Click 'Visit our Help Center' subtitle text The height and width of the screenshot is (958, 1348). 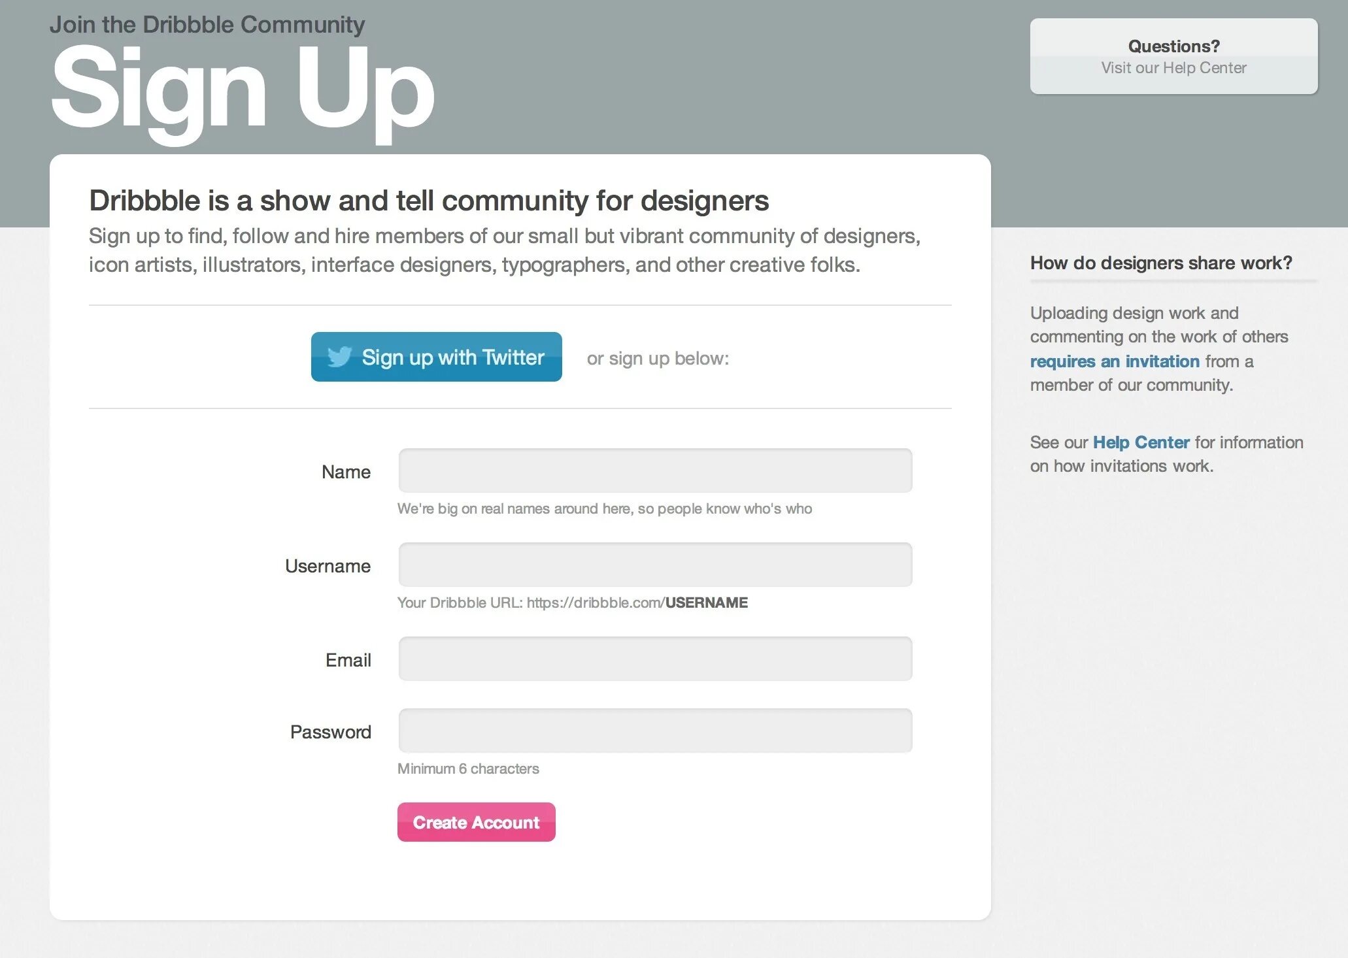[x=1173, y=68]
